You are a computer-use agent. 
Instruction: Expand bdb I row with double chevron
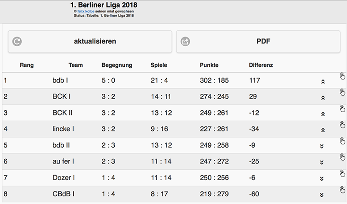click(x=322, y=81)
